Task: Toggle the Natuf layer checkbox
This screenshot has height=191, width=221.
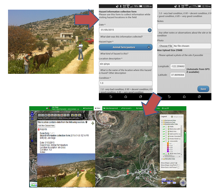Action: [166, 134]
